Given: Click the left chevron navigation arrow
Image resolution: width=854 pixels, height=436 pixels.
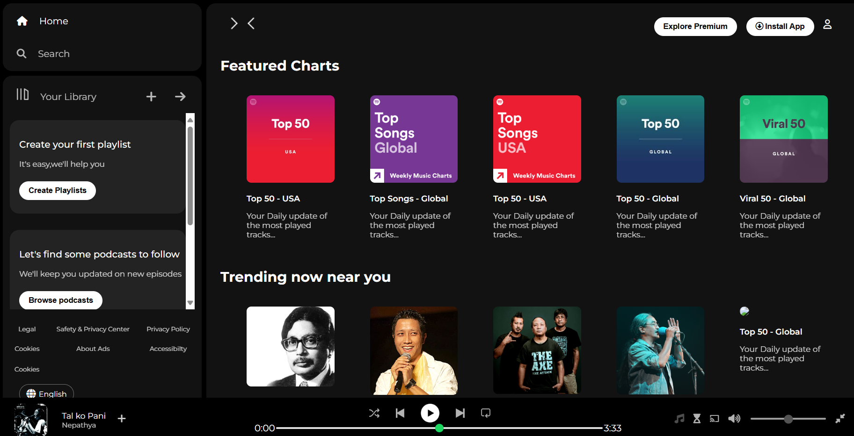Looking at the screenshot, I should (251, 23).
